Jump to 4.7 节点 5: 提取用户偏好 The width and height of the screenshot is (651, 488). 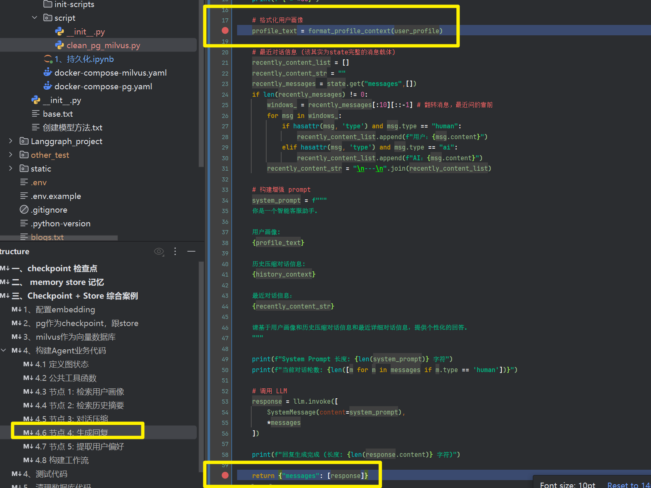[79, 446]
